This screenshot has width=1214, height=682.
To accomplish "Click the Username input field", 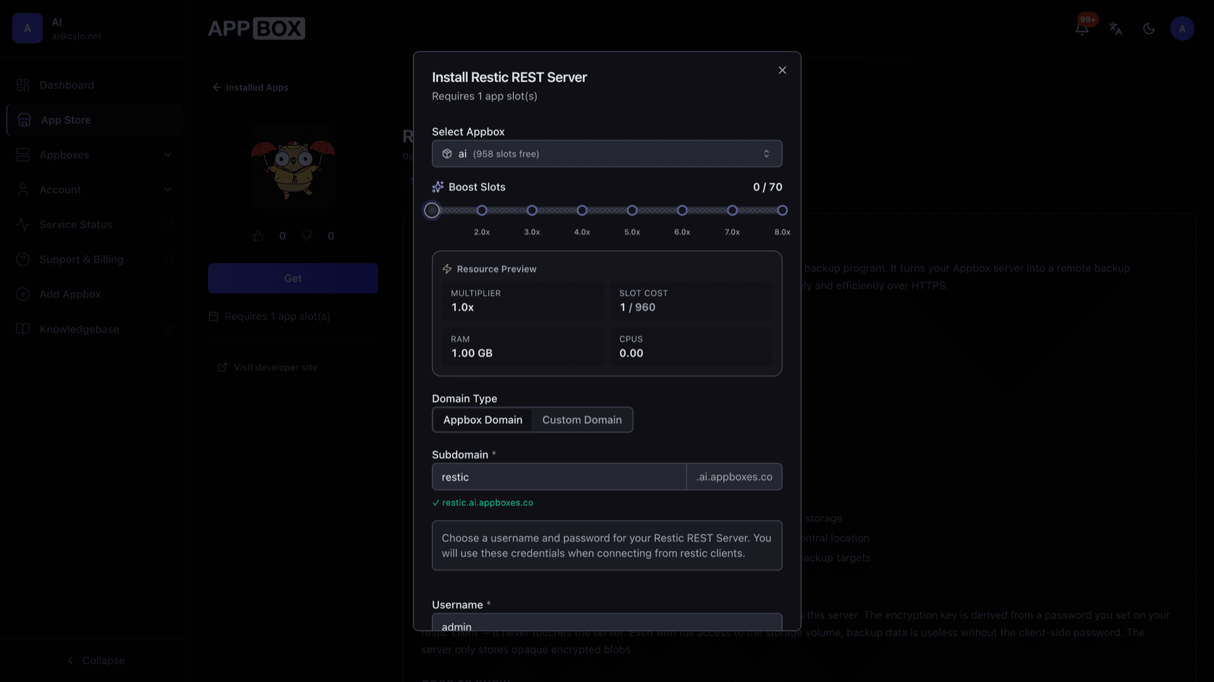I will pos(606,623).
